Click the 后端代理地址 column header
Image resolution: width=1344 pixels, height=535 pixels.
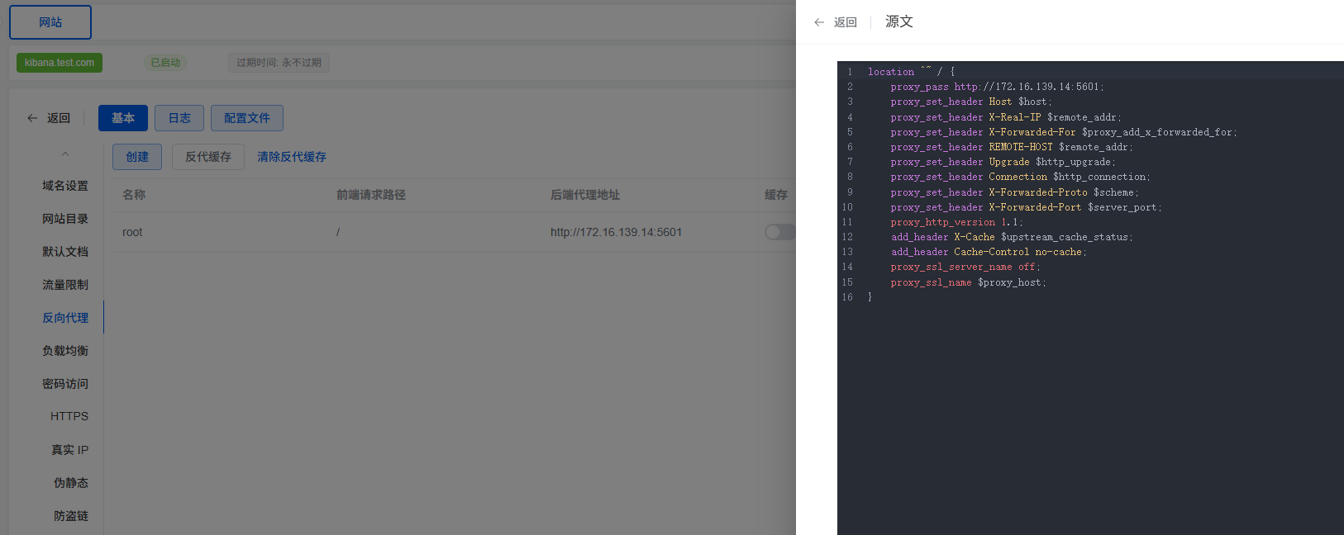585,195
